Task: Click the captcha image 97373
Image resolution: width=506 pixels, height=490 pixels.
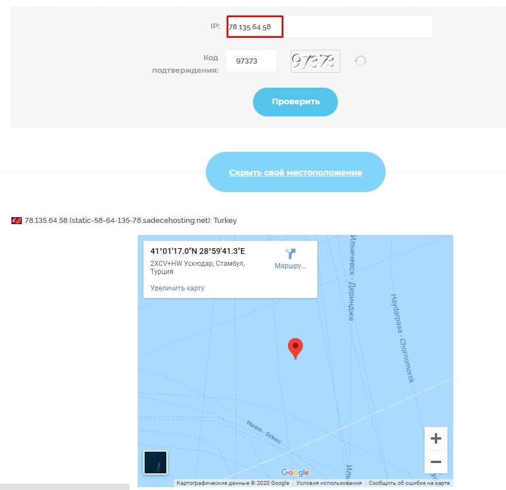Action: tap(316, 61)
